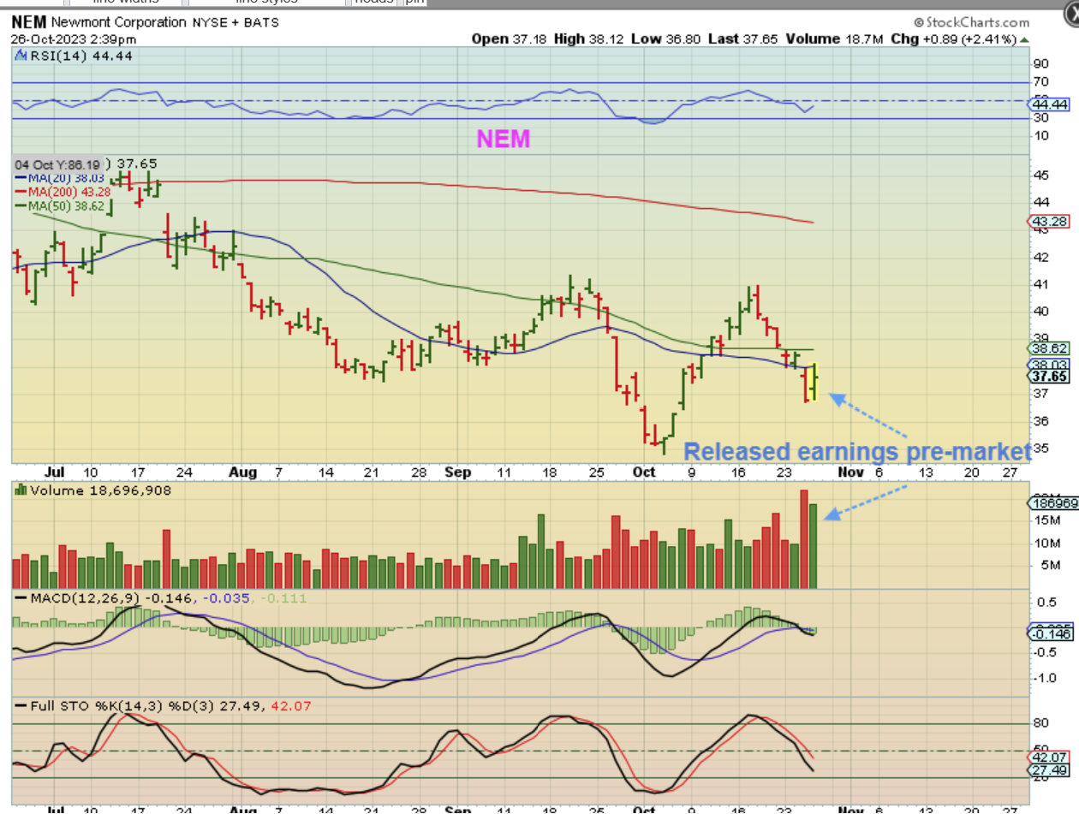
Task: Click the tallest red volume bar in late October
Action: (x=804, y=539)
